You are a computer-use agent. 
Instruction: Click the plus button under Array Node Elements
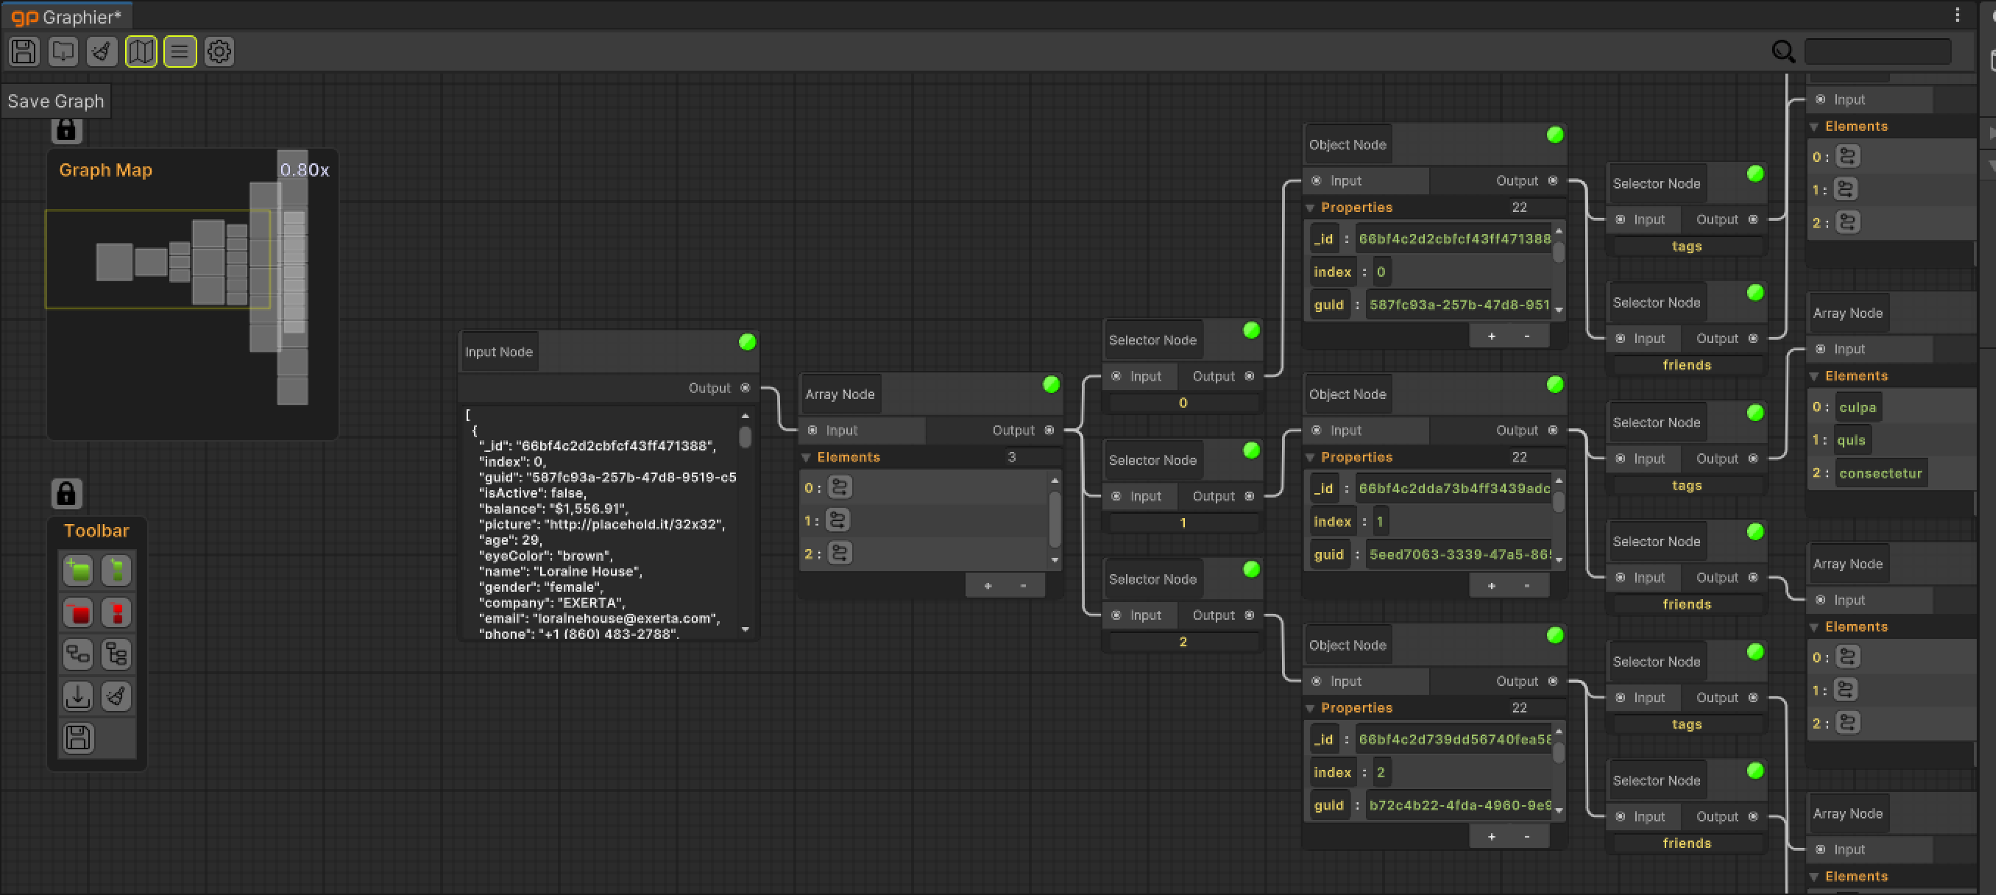click(x=988, y=586)
